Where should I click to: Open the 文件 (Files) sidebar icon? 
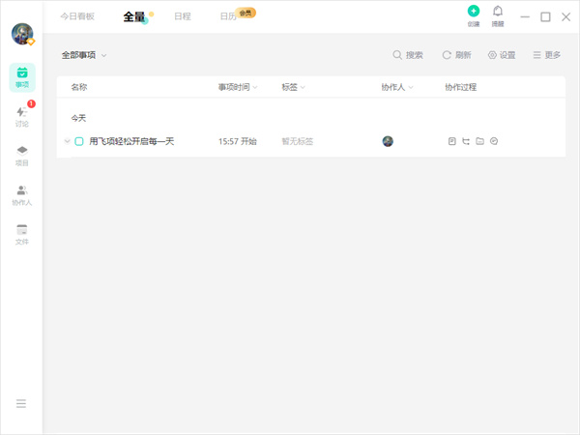(21, 234)
